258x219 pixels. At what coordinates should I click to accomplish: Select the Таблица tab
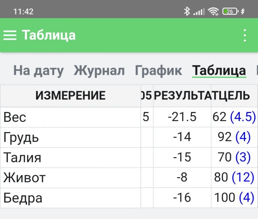pos(219,71)
